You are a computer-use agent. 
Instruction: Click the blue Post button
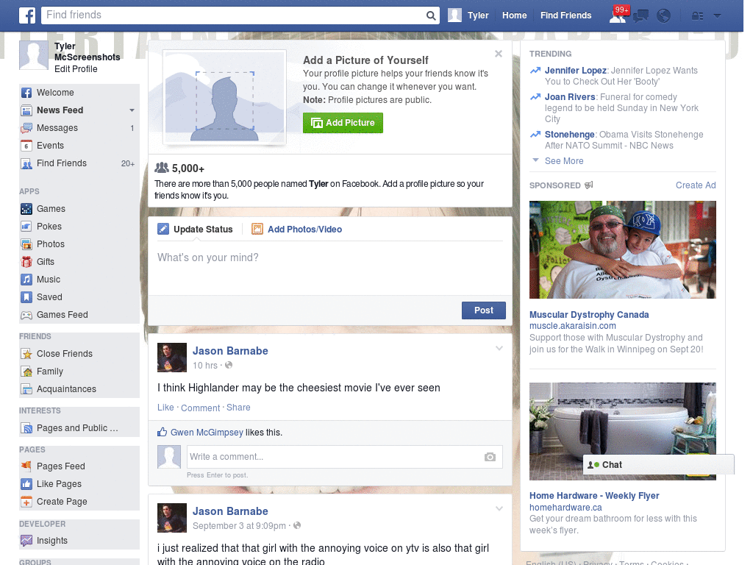pos(484,311)
